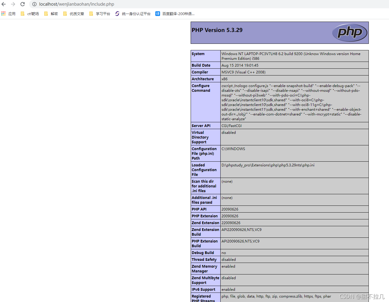Click the 'PHP Version 5.3.29' heading
This screenshot has width=389, height=302.
217,30
